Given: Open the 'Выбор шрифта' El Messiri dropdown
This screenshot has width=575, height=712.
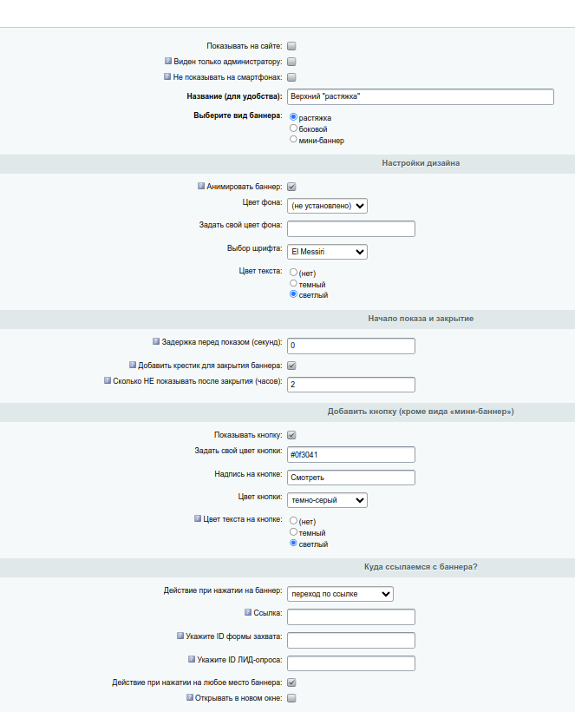Looking at the screenshot, I should click(327, 252).
